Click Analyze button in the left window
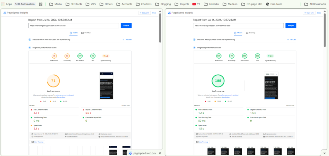 tap(126, 26)
